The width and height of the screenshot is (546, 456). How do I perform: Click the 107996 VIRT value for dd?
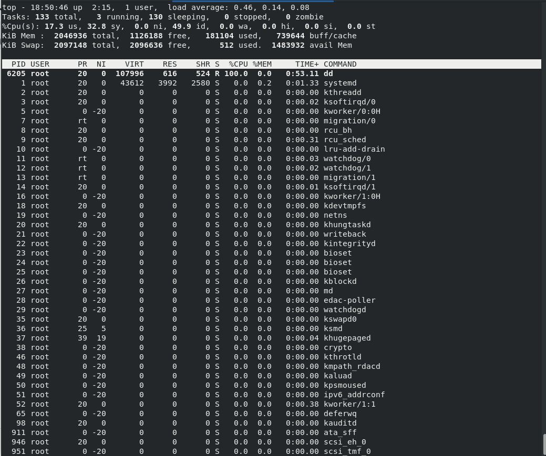tap(129, 74)
